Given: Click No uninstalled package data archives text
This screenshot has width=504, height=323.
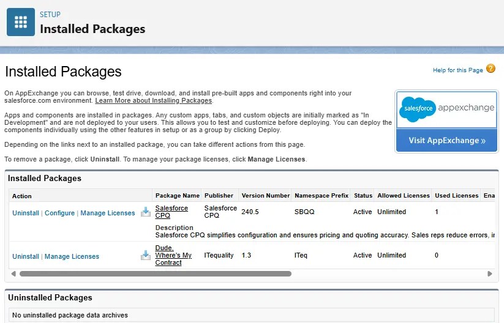Looking at the screenshot, I should pyautogui.click(x=70, y=315).
